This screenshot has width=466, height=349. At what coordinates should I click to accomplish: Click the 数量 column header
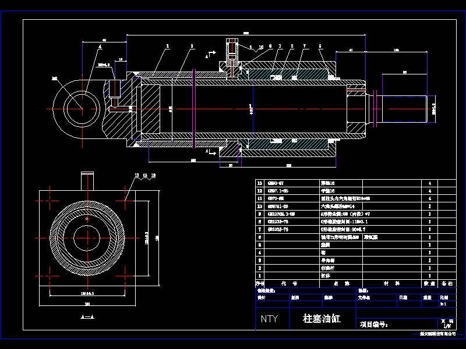[x=430, y=282]
